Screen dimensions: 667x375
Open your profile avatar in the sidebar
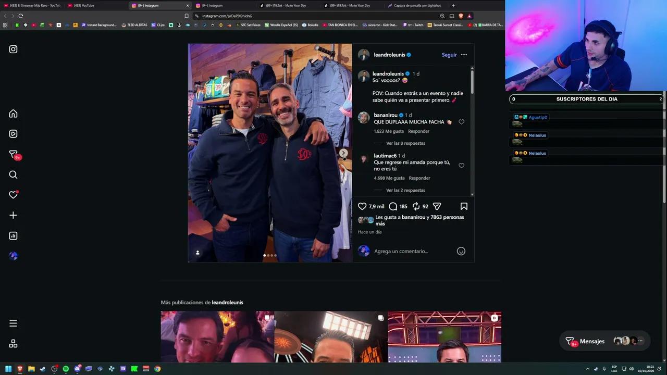click(13, 256)
